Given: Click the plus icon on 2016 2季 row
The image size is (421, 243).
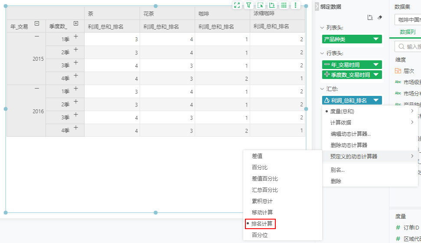Looking at the screenshot, I should pos(76,102).
